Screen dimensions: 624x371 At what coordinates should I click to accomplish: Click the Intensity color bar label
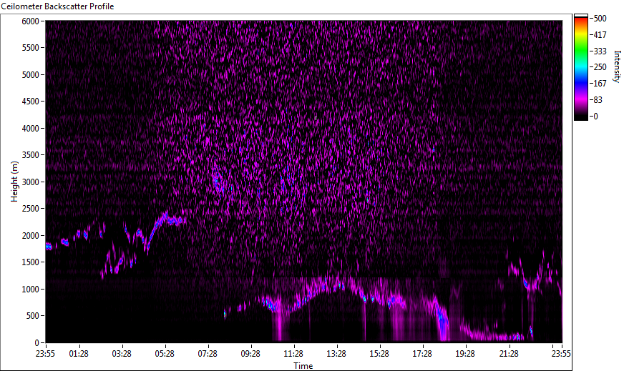pos(617,66)
